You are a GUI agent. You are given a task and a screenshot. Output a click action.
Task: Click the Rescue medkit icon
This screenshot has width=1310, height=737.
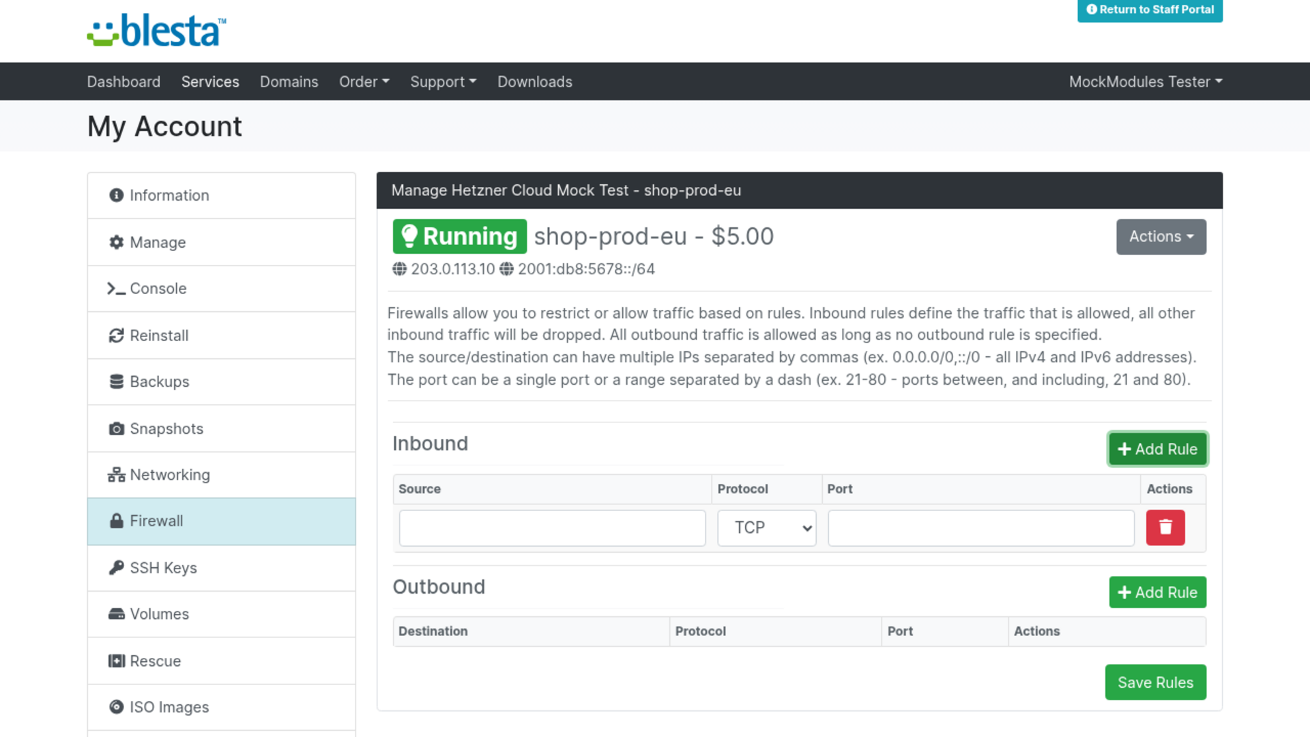[117, 661]
